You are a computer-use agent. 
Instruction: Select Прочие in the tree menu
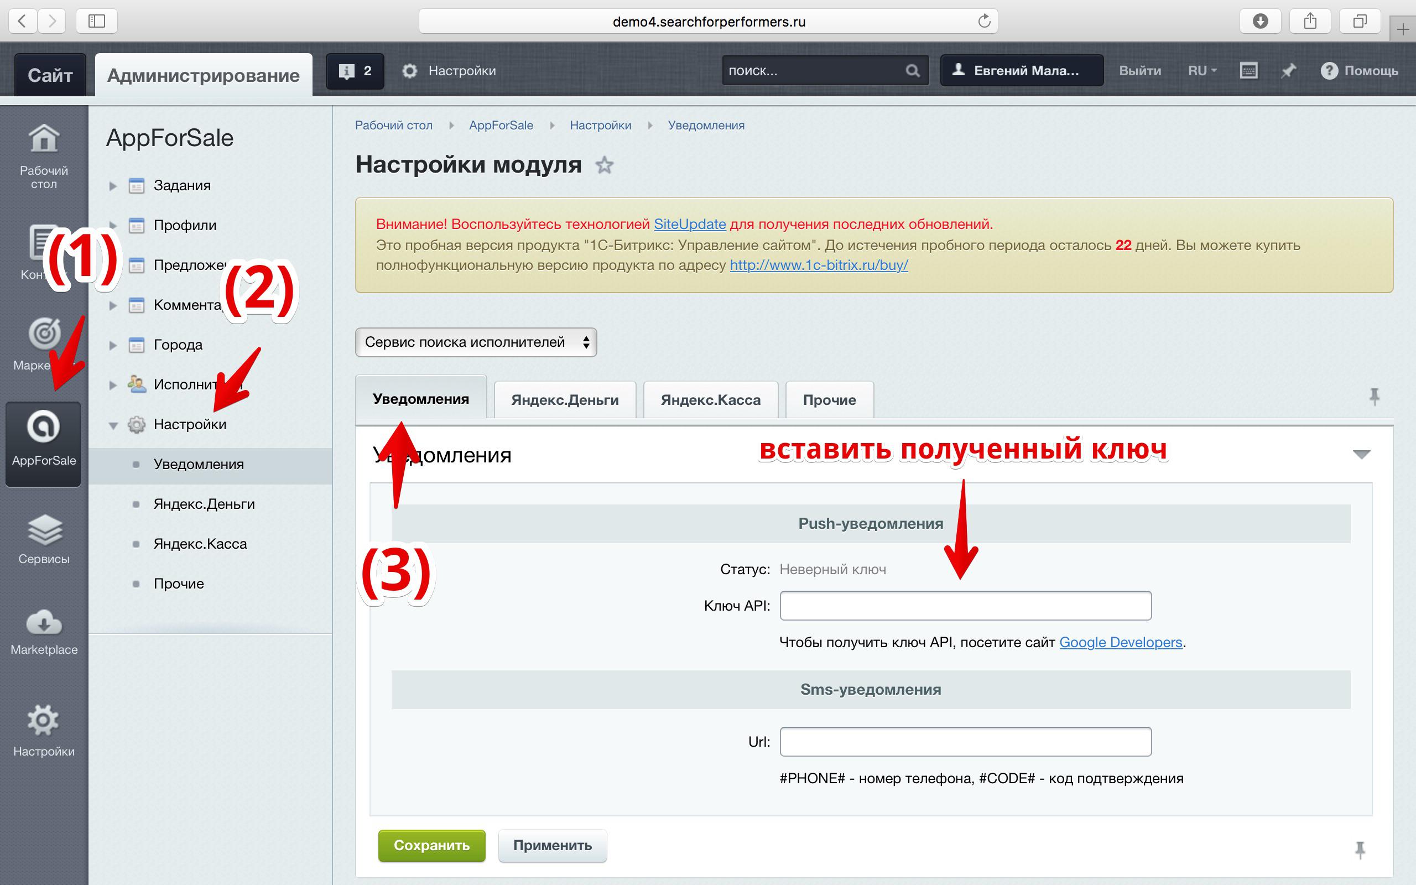(179, 584)
